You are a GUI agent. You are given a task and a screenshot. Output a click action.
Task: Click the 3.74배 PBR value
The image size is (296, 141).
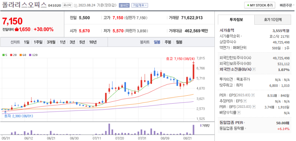[269, 107]
